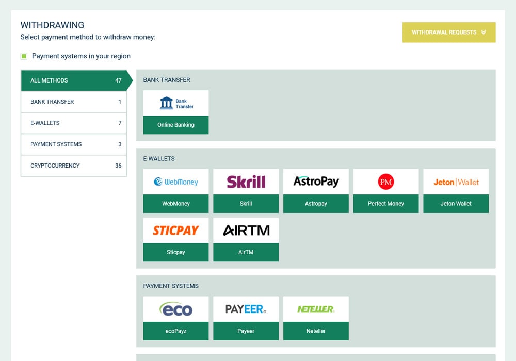Choose the Jeton Wallet label button
Viewport: 516px width, 361px height.
click(456, 204)
